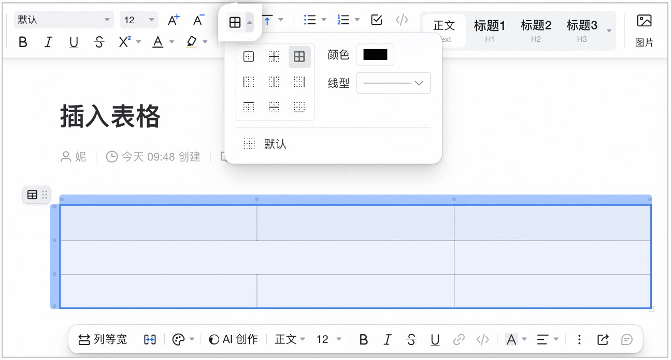This screenshot has width=671, height=360.
Task: Choose the left border only option
Action: pyautogui.click(x=249, y=82)
